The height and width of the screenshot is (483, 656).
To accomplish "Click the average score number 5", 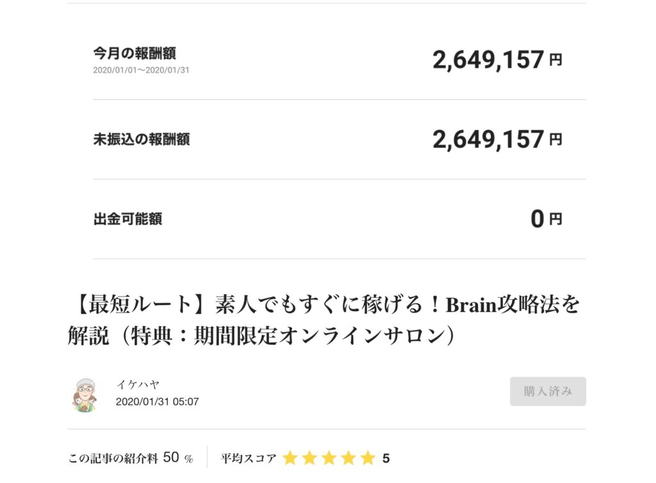I will 386,458.
